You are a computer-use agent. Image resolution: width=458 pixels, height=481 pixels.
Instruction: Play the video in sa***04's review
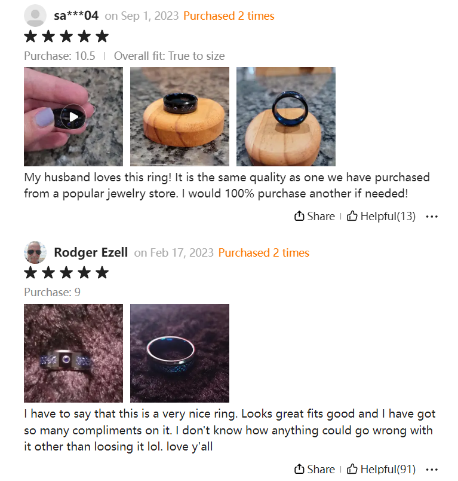73,117
